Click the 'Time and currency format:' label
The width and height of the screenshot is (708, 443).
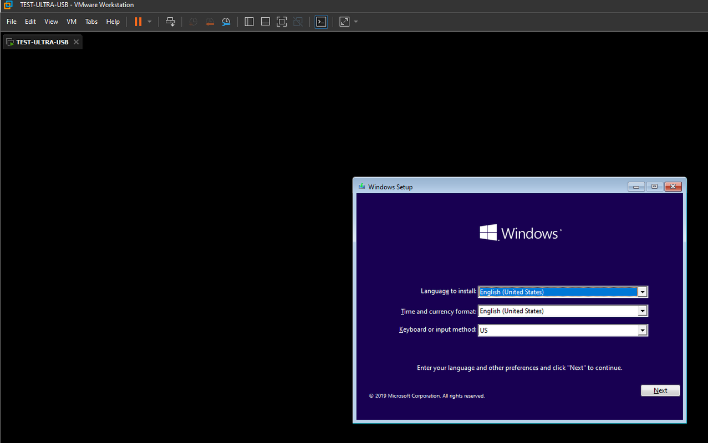[x=439, y=311]
